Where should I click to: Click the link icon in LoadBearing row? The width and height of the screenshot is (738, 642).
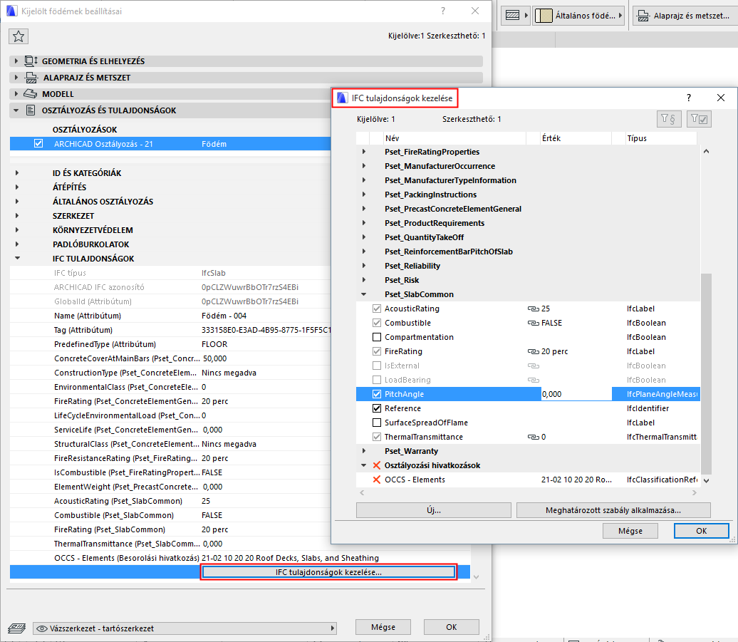[534, 380]
